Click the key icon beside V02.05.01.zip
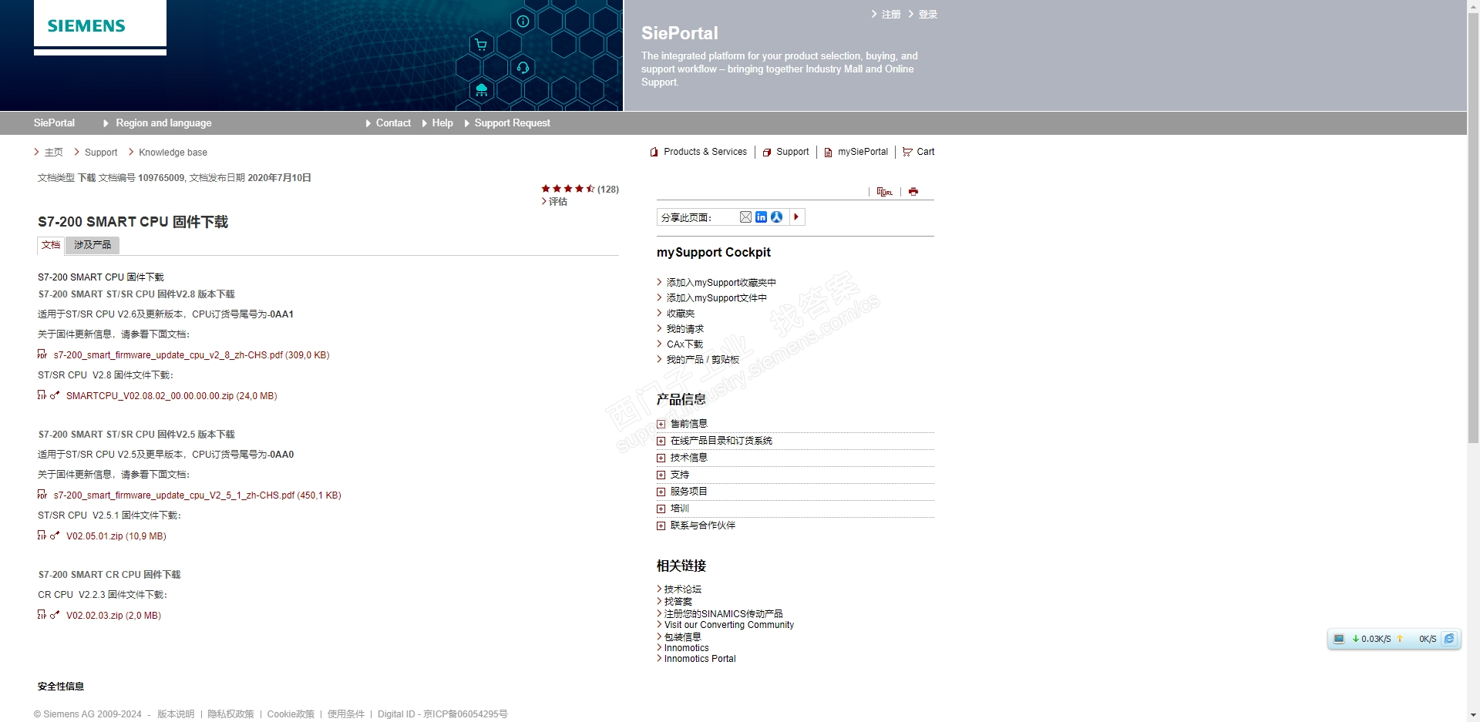This screenshot has height=722, width=1480. [55, 536]
